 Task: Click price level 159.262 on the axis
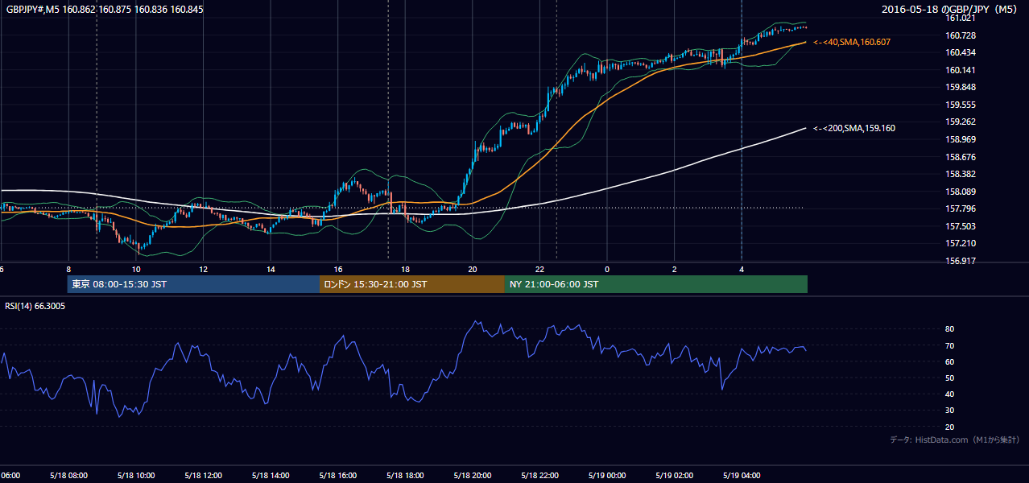click(961, 122)
